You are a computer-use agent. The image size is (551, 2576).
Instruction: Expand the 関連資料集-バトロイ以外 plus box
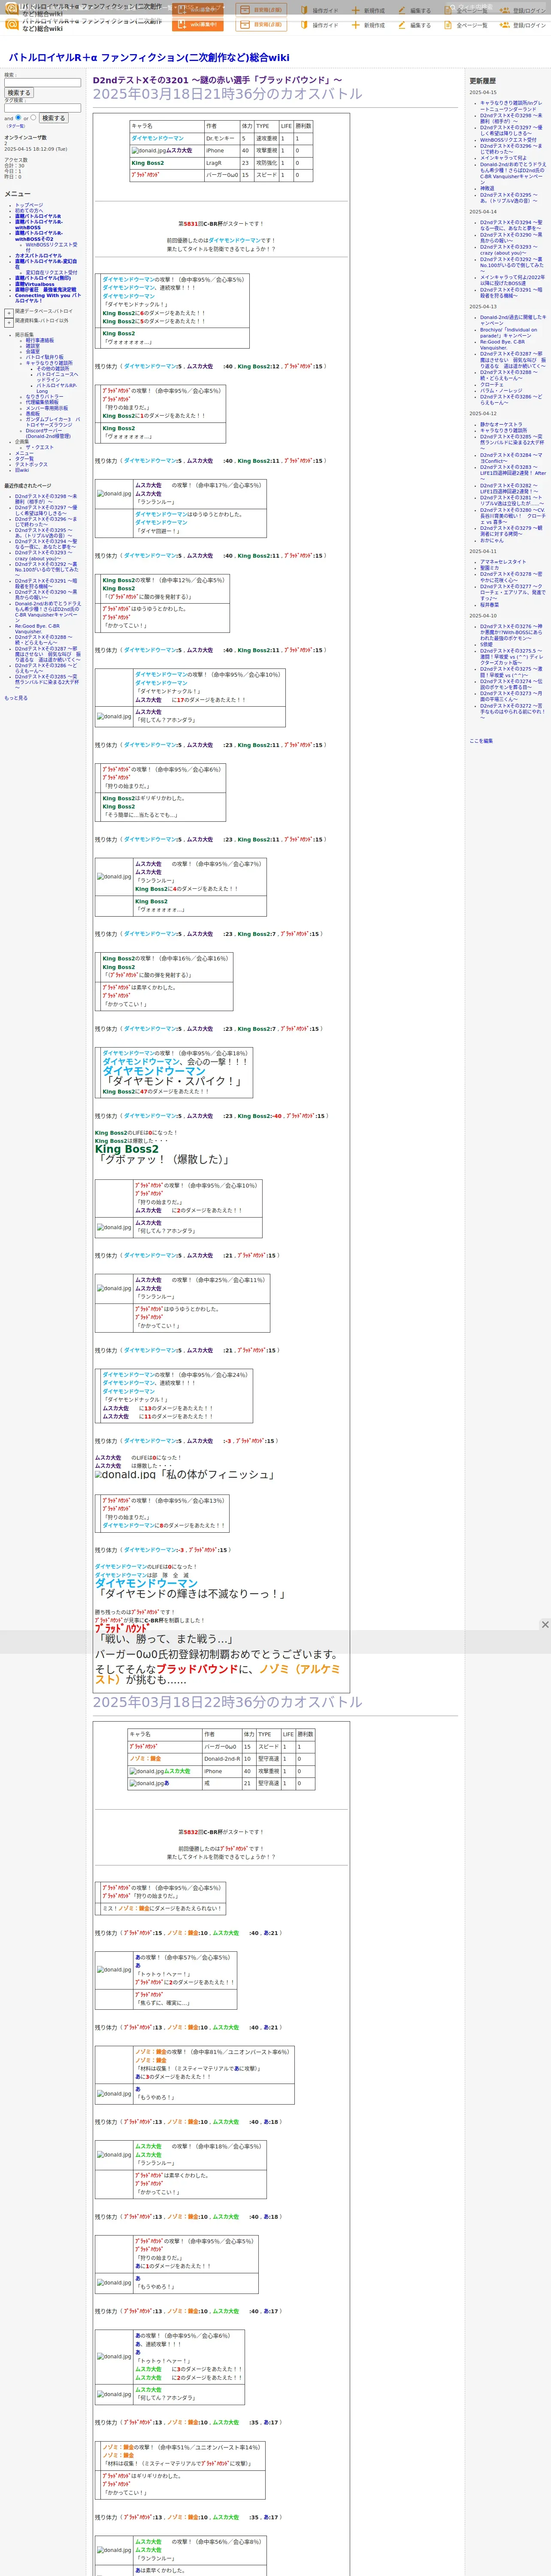point(9,322)
